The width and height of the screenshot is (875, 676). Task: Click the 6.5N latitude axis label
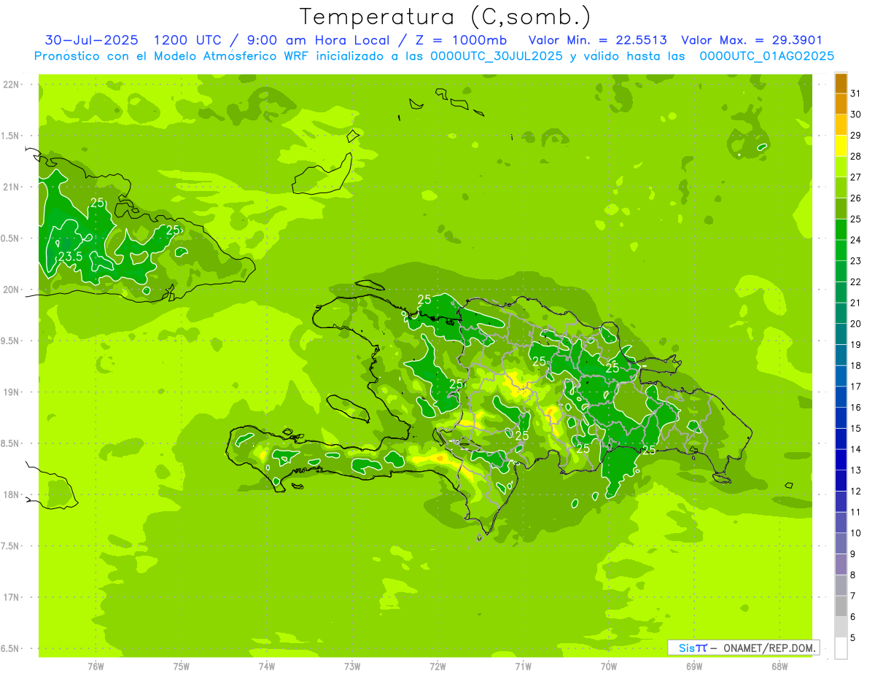[10, 648]
